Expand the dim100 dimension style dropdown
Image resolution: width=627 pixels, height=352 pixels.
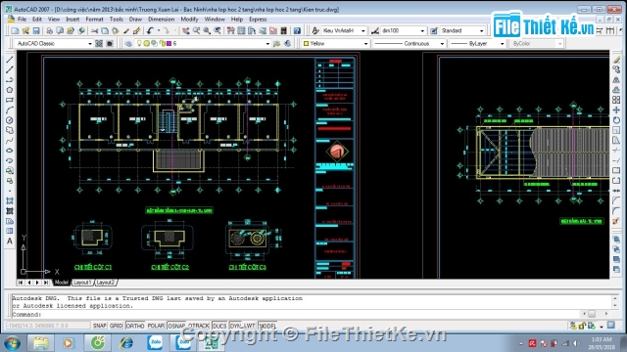pos(403,30)
